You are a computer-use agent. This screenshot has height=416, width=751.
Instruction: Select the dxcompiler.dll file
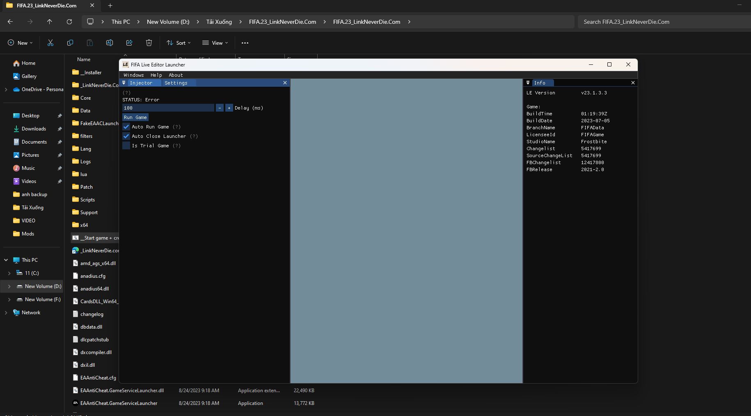95,352
